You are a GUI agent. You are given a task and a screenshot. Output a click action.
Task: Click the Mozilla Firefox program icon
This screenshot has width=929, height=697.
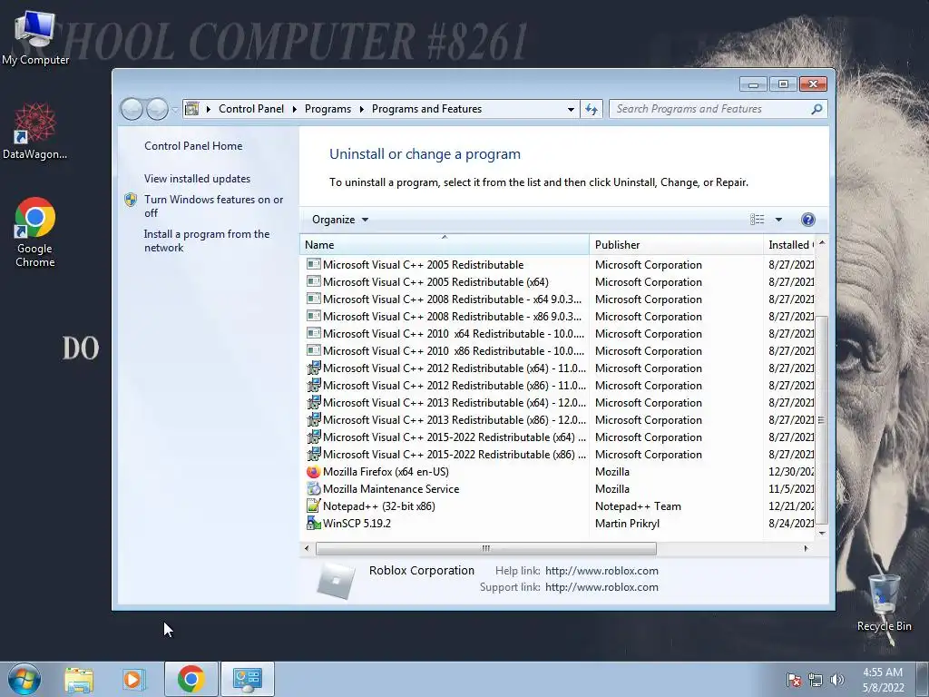313,472
